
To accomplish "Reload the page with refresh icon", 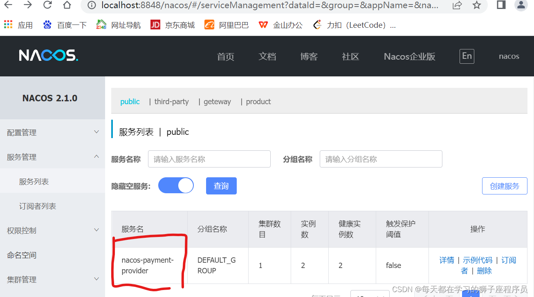I will coord(47,5).
